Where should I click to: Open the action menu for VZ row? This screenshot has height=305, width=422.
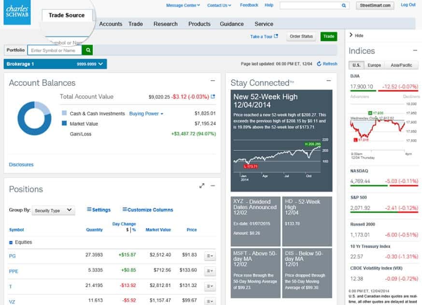click(x=210, y=301)
